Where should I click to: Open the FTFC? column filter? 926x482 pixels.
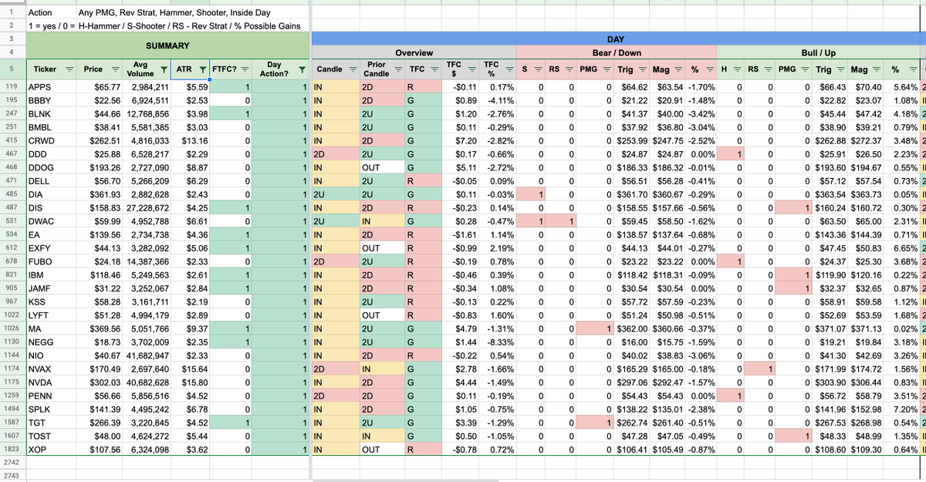245,69
